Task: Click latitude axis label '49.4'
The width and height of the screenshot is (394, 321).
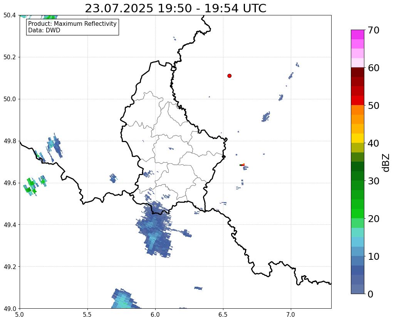Action: [10, 224]
